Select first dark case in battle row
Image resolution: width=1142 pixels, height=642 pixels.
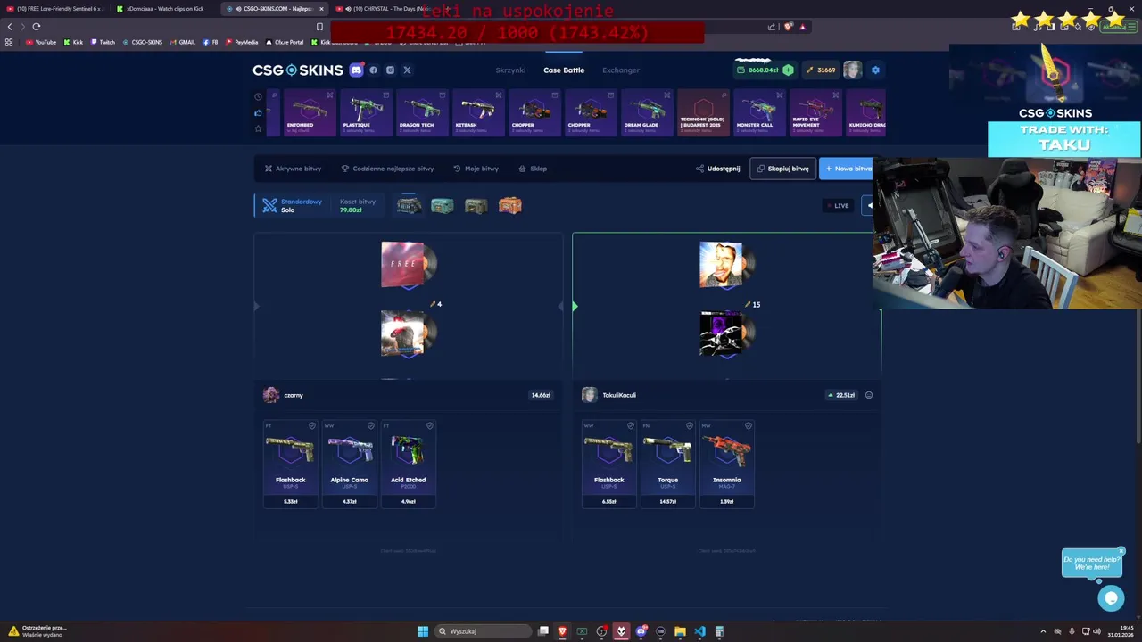point(409,206)
